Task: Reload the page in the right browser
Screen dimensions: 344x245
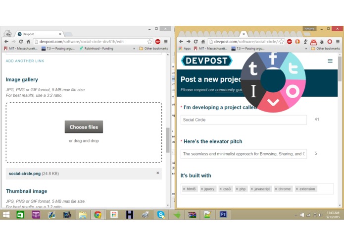Action: (x=196, y=42)
